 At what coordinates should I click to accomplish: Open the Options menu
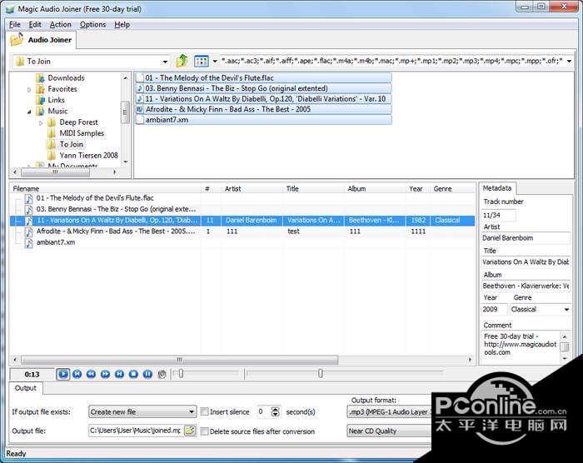click(x=93, y=24)
